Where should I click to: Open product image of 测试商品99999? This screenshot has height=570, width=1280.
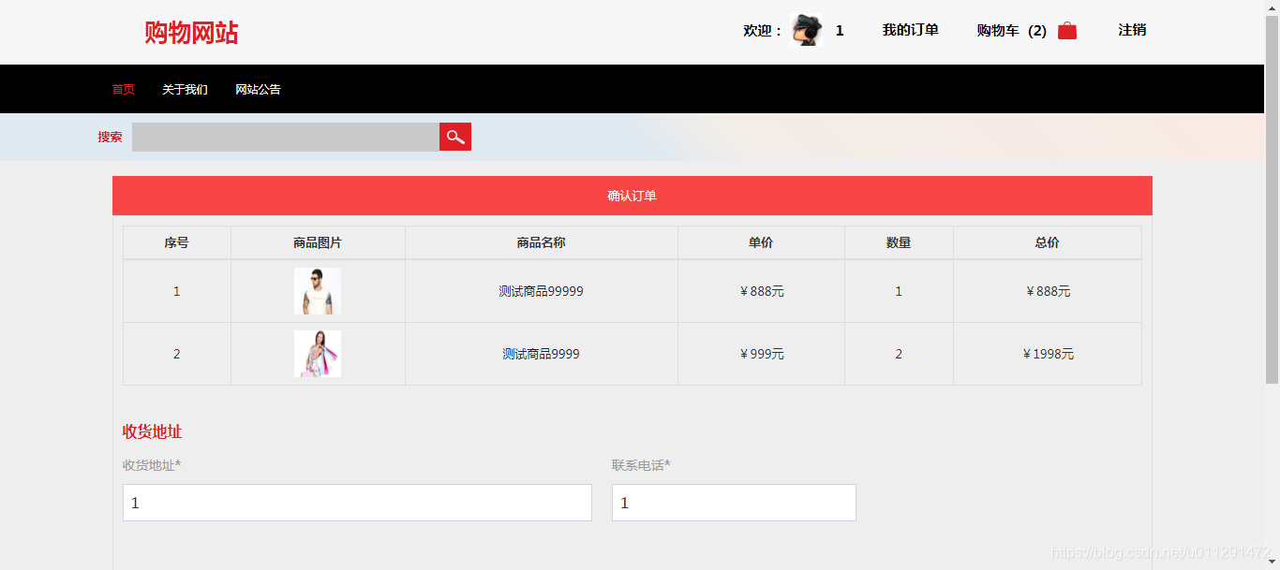(x=318, y=290)
